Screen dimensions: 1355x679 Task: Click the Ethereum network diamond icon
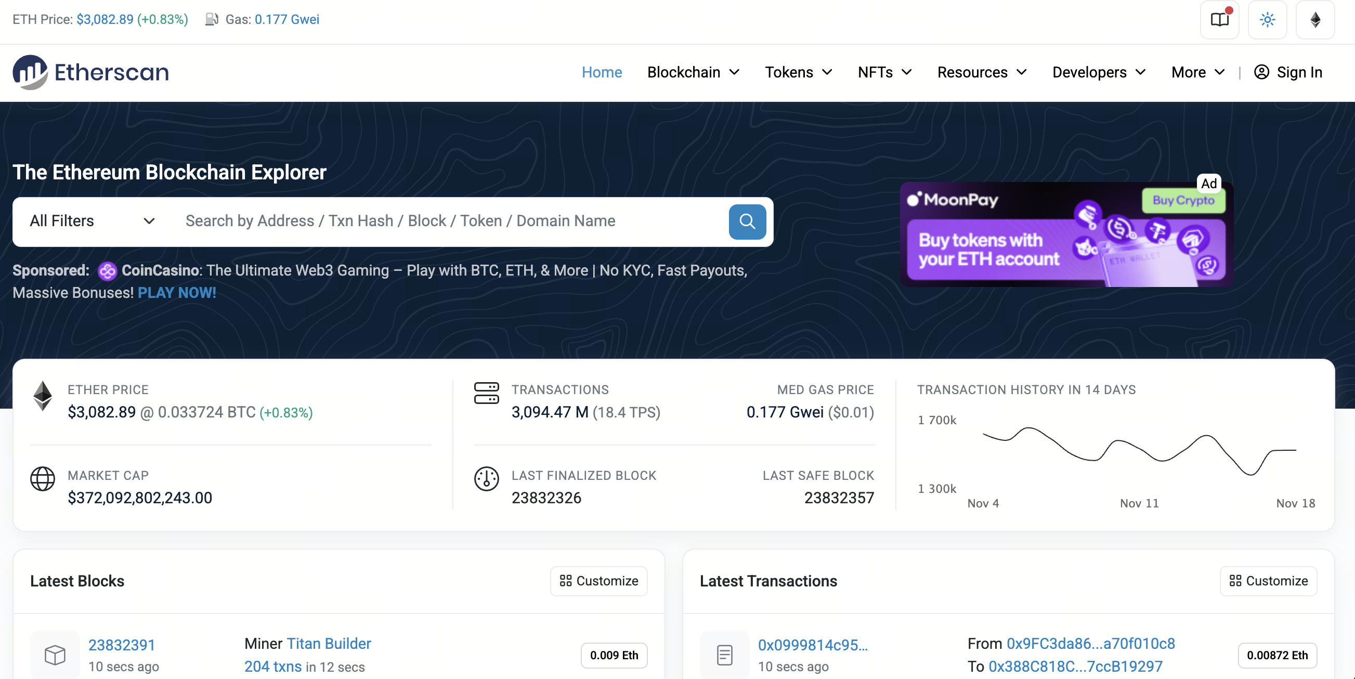(x=1315, y=20)
